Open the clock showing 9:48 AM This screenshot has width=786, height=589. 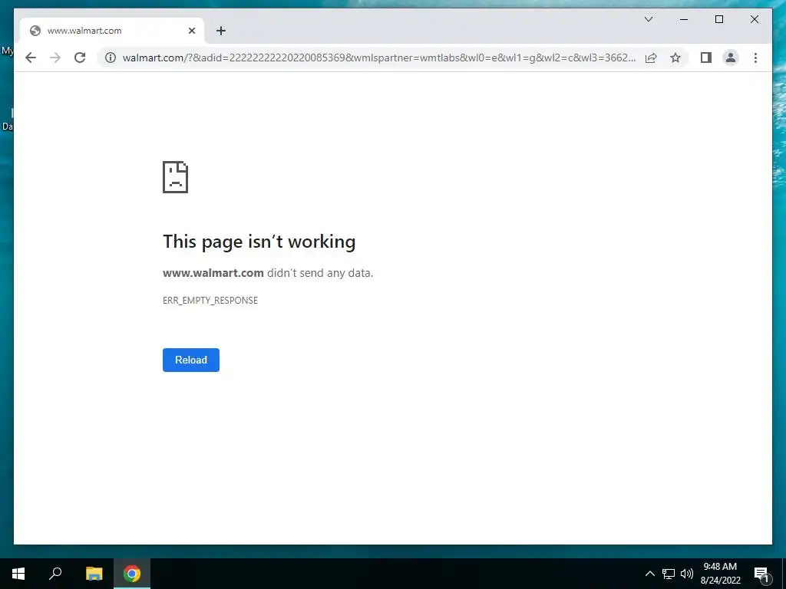pyautogui.click(x=720, y=574)
